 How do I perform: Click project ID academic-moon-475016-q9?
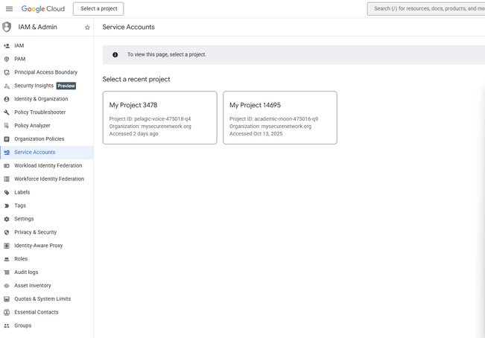(286, 119)
